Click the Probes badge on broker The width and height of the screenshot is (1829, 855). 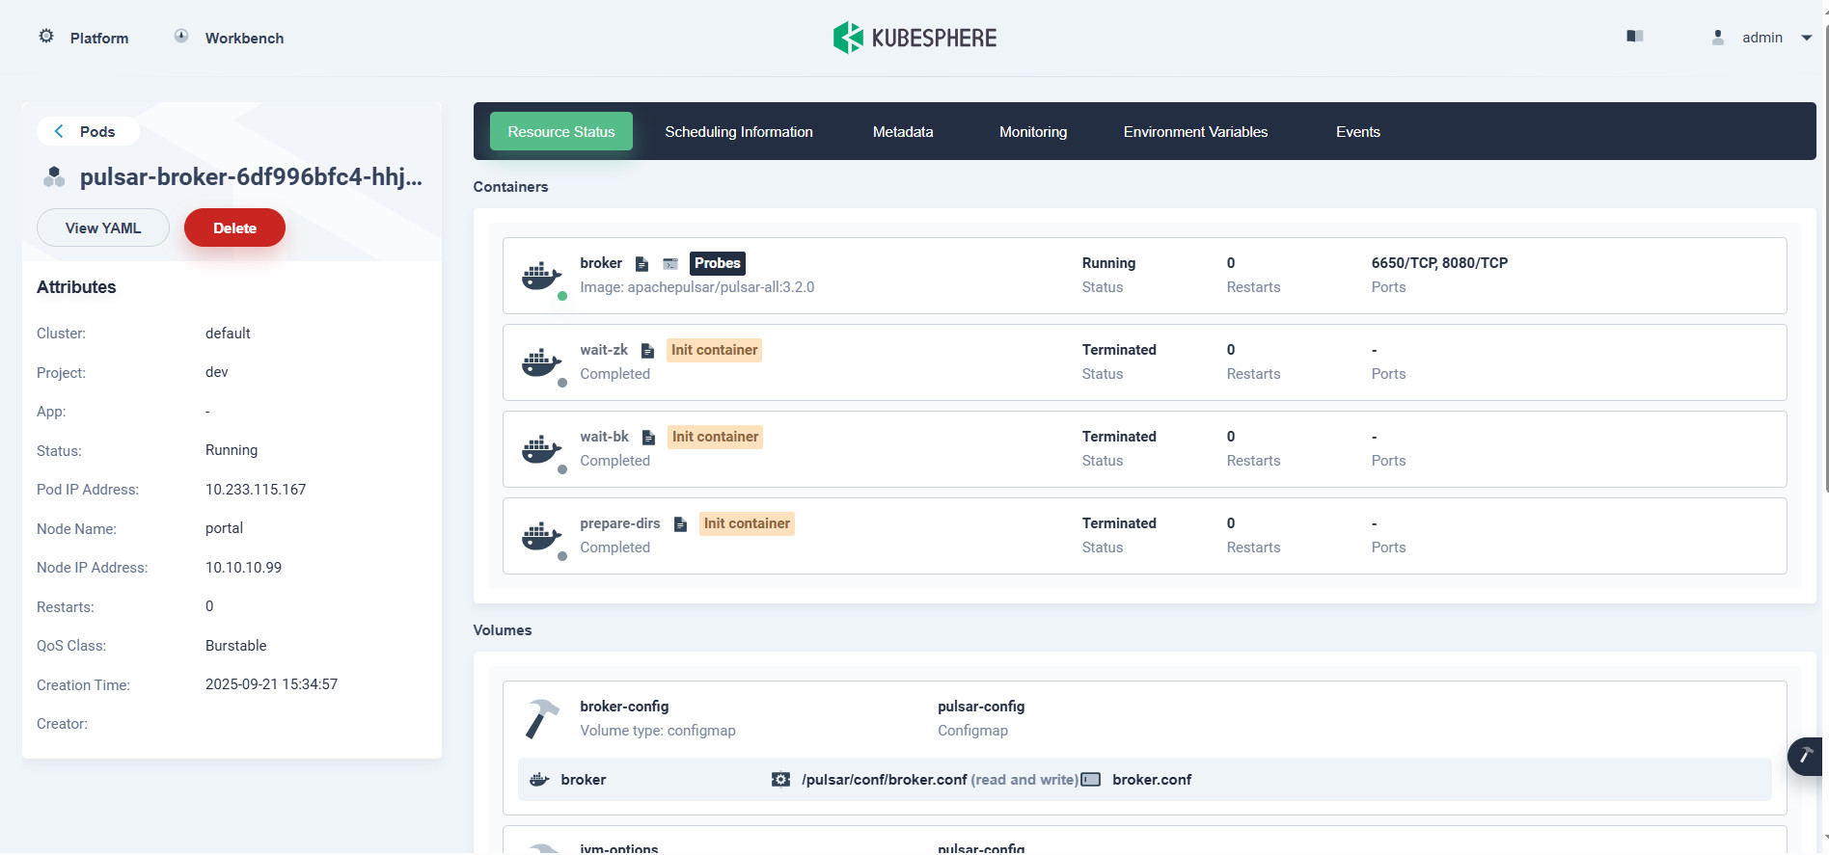point(718,263)
